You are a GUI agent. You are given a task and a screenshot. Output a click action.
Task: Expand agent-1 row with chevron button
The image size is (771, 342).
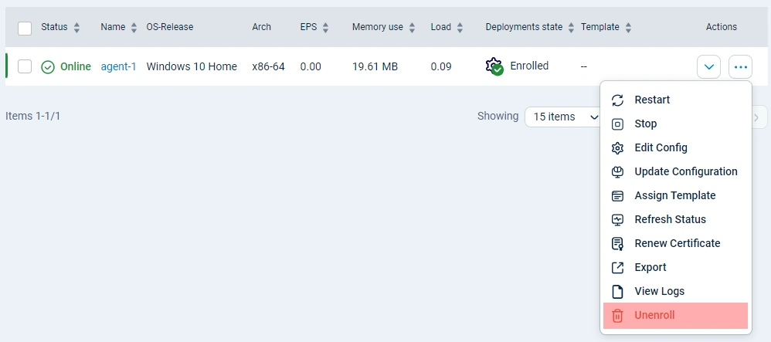click(x=708, y=67)
